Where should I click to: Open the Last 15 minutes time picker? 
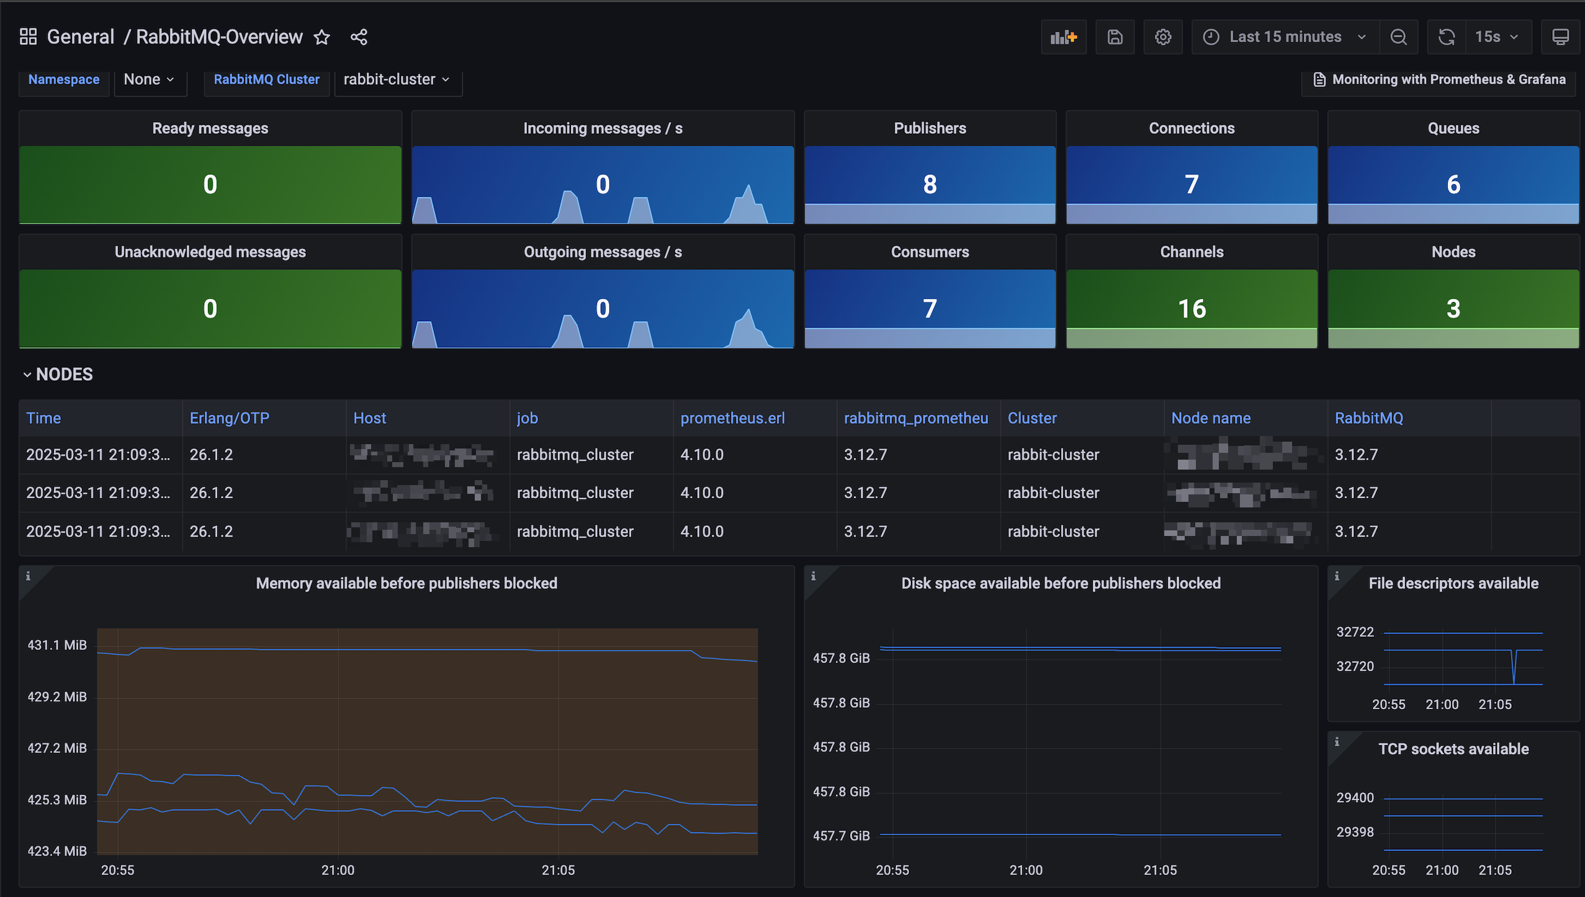[x=1285, y=37]
